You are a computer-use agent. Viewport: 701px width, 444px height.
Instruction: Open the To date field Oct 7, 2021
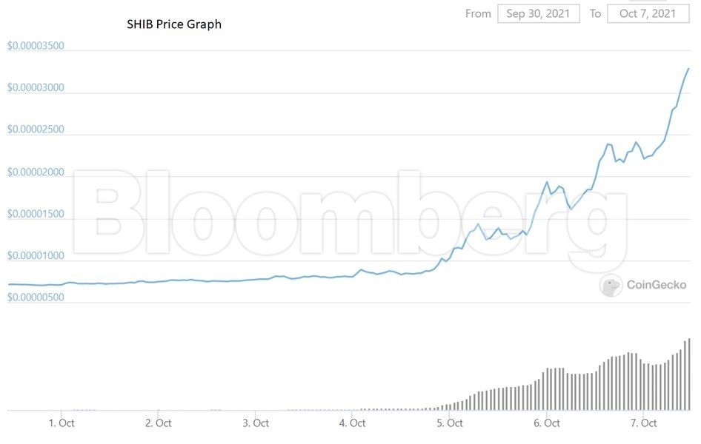[647, 13]
